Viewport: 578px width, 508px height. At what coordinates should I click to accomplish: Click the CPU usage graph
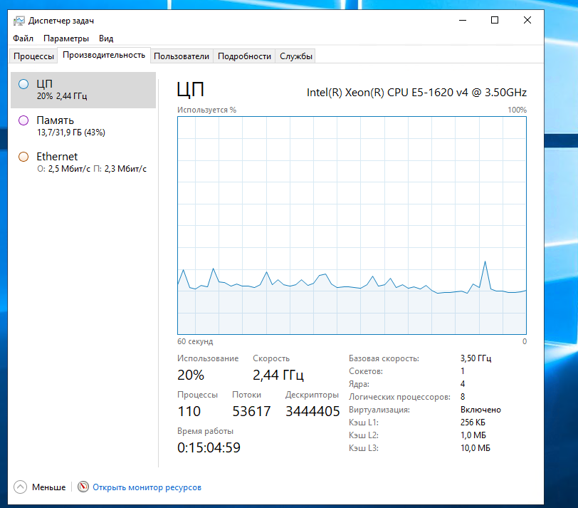pyautogui.click(x=352, y=225)
